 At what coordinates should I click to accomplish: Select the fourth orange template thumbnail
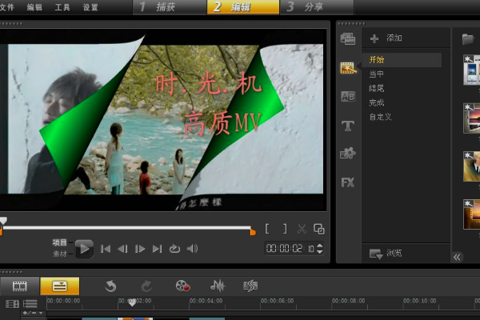click(x=472, y=214)
